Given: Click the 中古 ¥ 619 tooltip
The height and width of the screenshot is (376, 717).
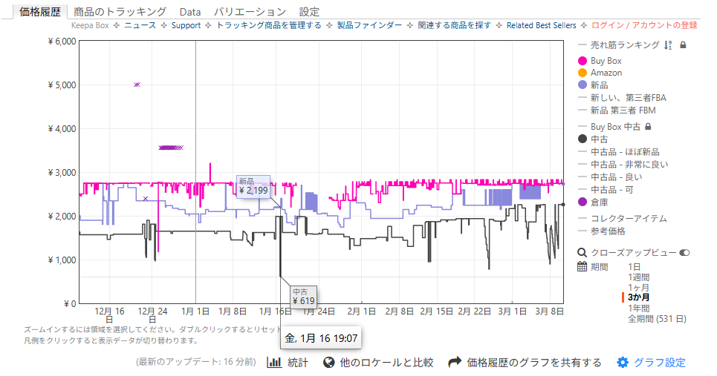Looking at the screenshot, I should (304, 297).
